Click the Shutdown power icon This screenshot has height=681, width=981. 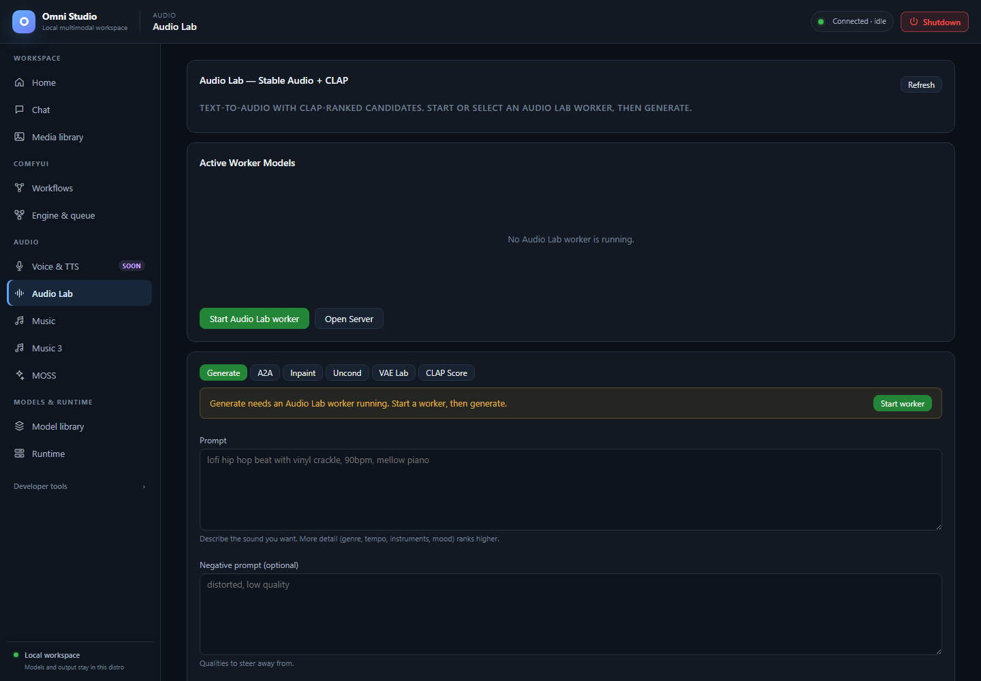(x=914, y=22)
